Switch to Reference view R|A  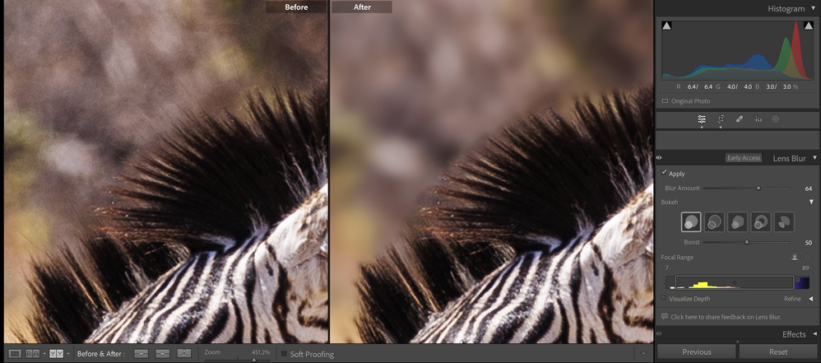(x=32, y=354)
